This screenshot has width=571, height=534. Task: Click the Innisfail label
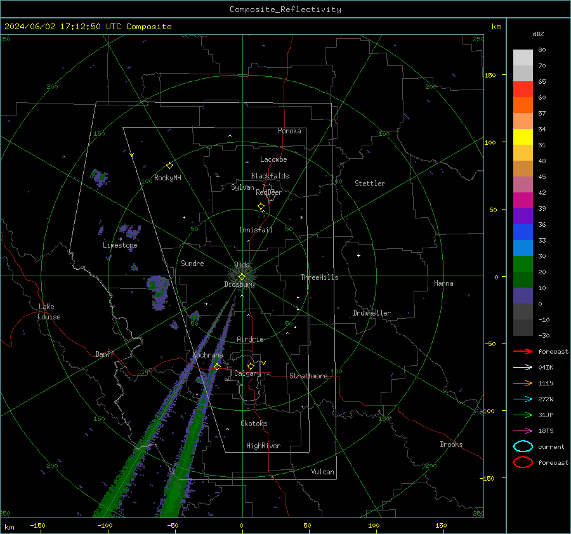coord(256,230)
